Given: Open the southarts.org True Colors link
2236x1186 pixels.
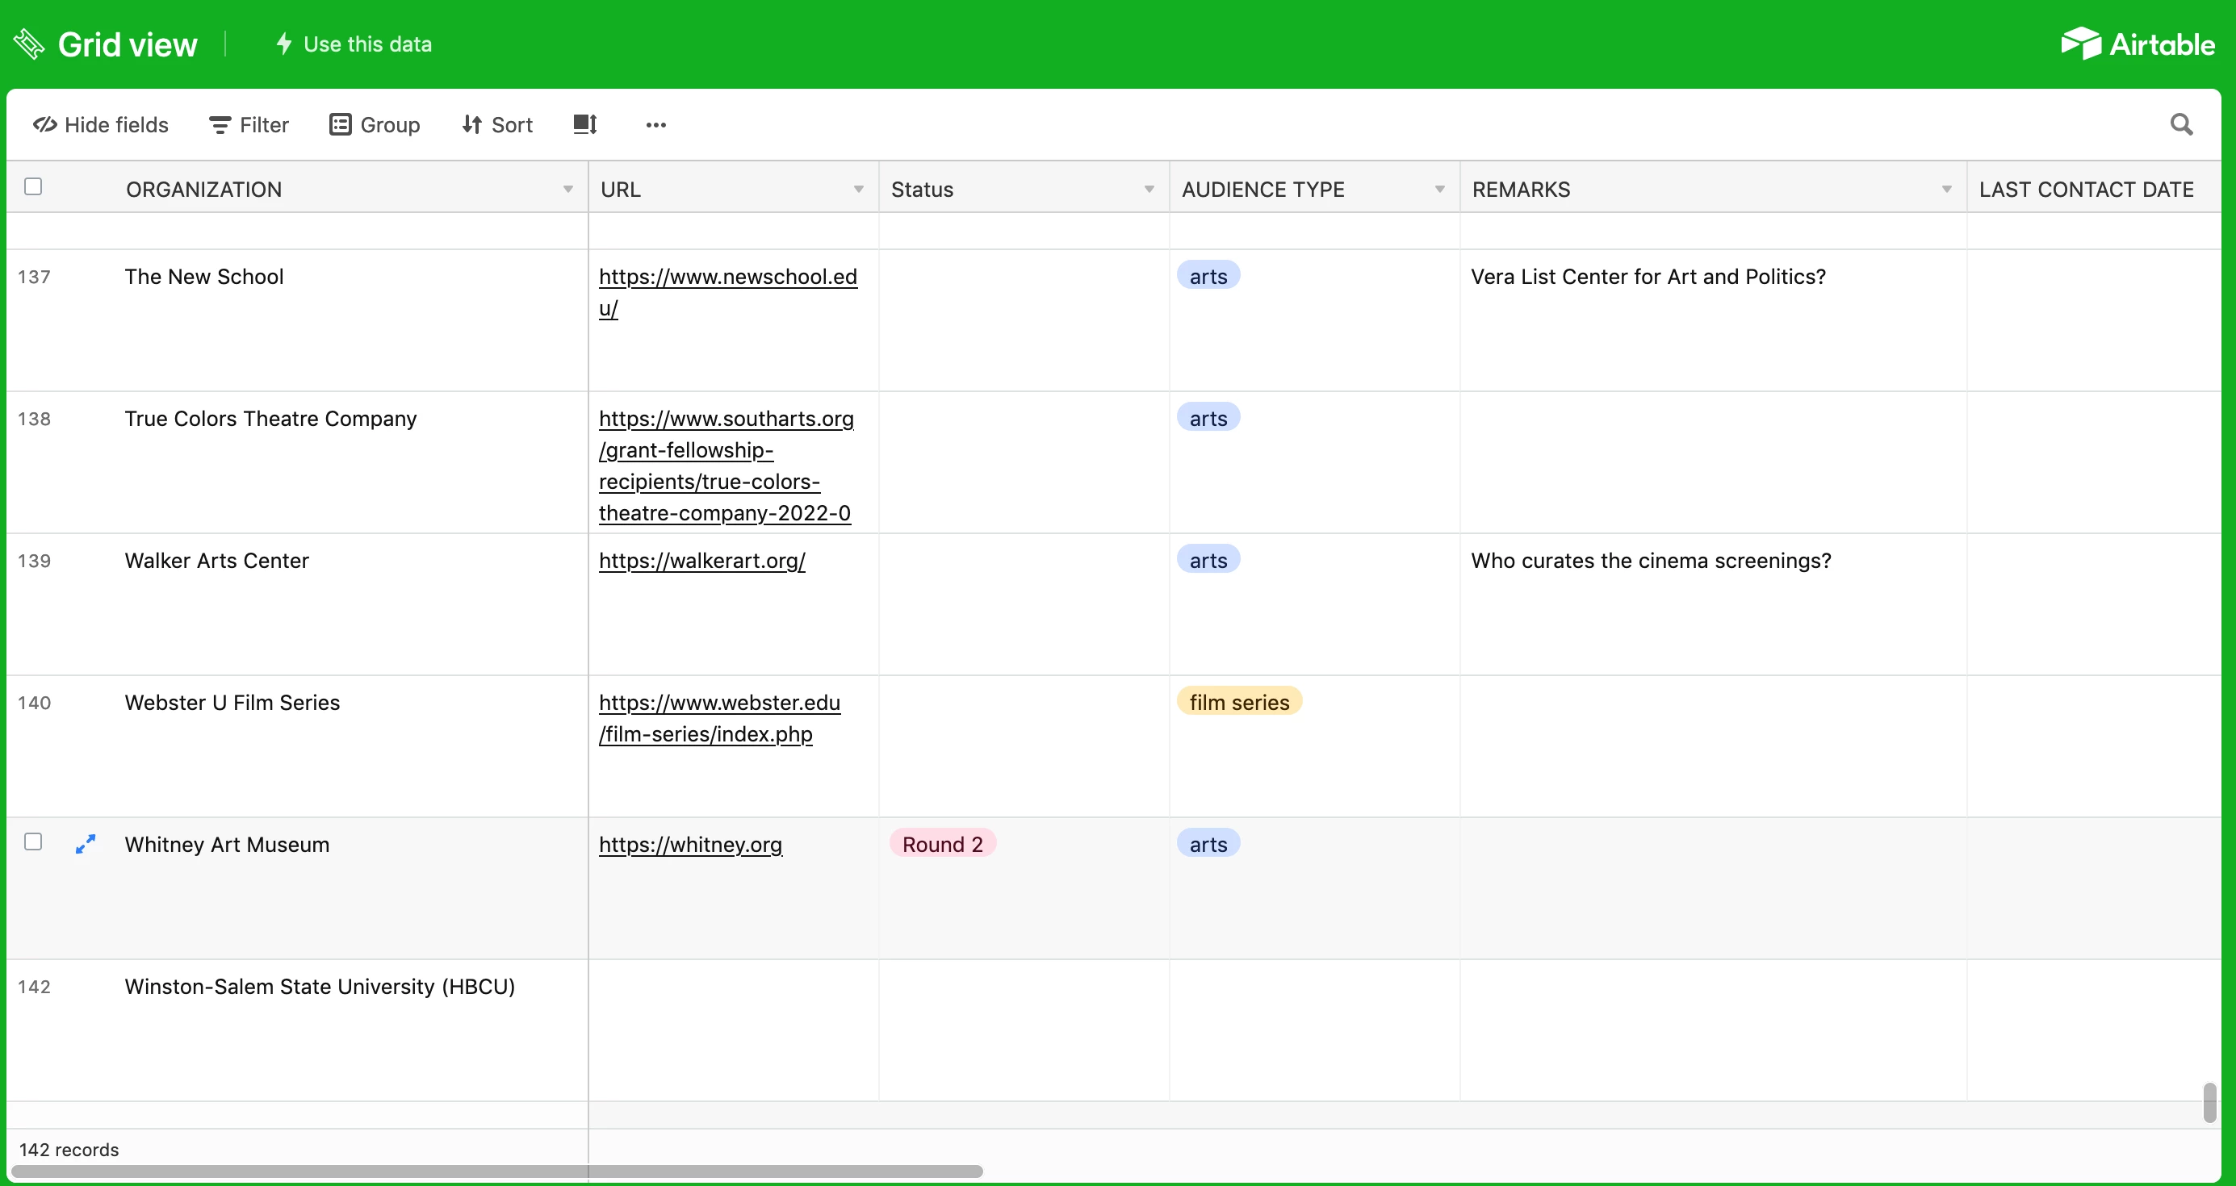Looking at the screenshot, I should pos(726,466).
